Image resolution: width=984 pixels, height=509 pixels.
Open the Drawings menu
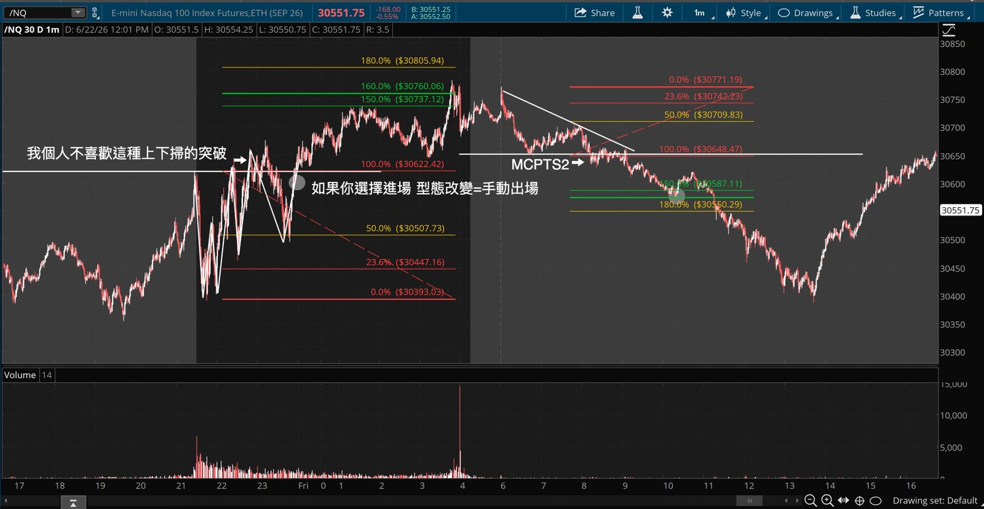pyautogui.click(x=807, y=12)
